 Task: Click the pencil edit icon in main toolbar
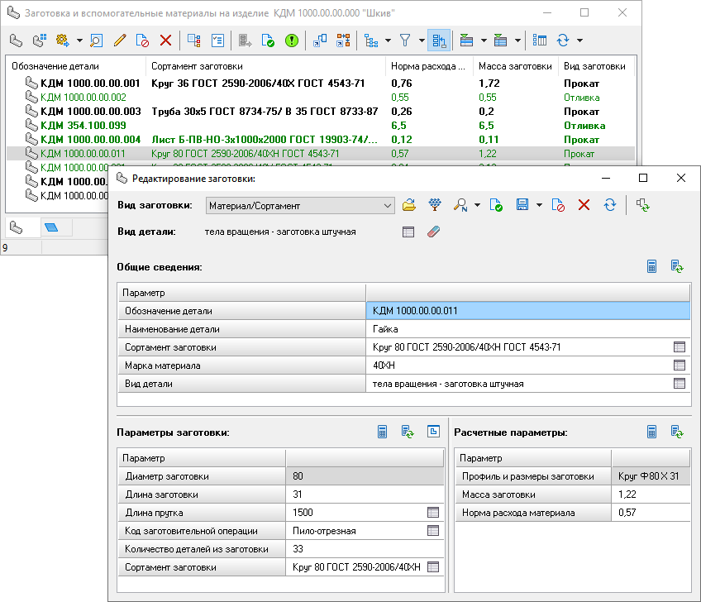tap(120, 40)
